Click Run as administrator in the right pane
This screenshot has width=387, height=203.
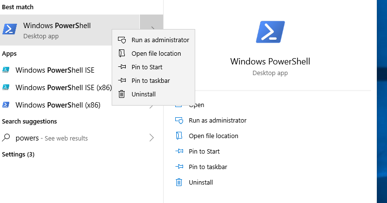click(218, 120)
